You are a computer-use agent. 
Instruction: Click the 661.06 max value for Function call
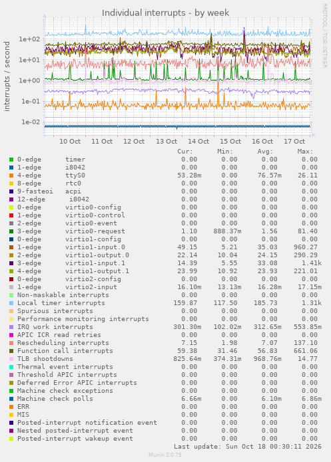(306, 351)
